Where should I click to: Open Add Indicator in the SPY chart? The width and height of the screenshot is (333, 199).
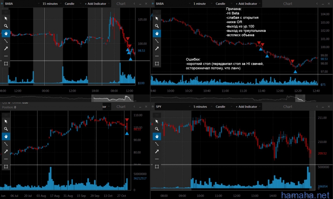[x=248, y=107]
